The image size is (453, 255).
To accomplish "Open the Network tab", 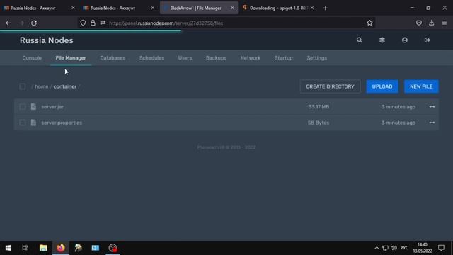I will click(251, 58).
